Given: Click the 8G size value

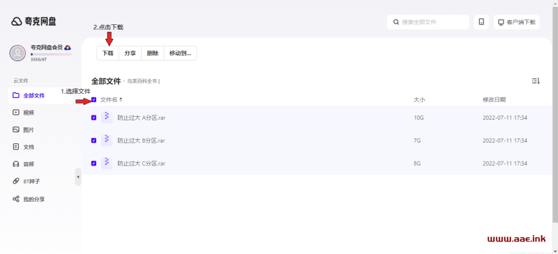Looking at the screenshot, I should coord(417,164).
